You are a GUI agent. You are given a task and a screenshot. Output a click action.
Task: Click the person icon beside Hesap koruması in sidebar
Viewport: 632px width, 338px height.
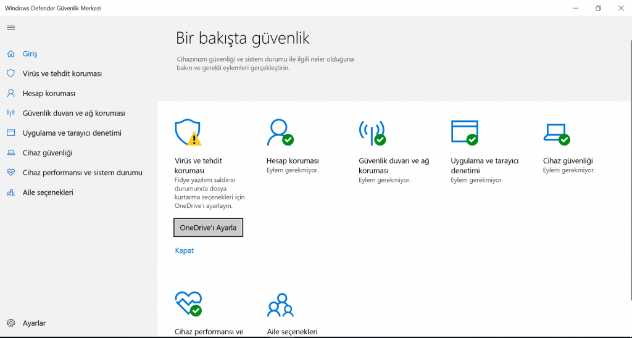pos(11,93)
